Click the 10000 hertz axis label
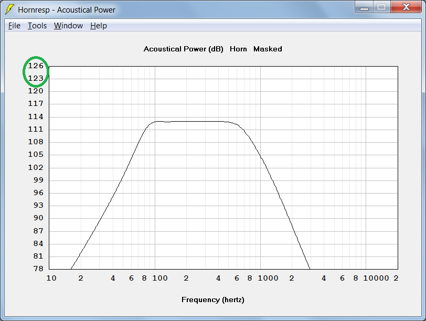The image size is (426, 321). click(x=376, y=278)
